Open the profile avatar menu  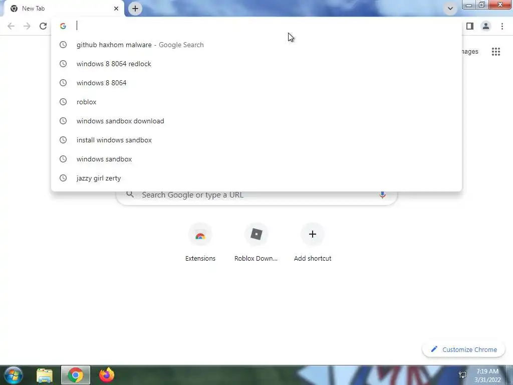click(486, 26)
